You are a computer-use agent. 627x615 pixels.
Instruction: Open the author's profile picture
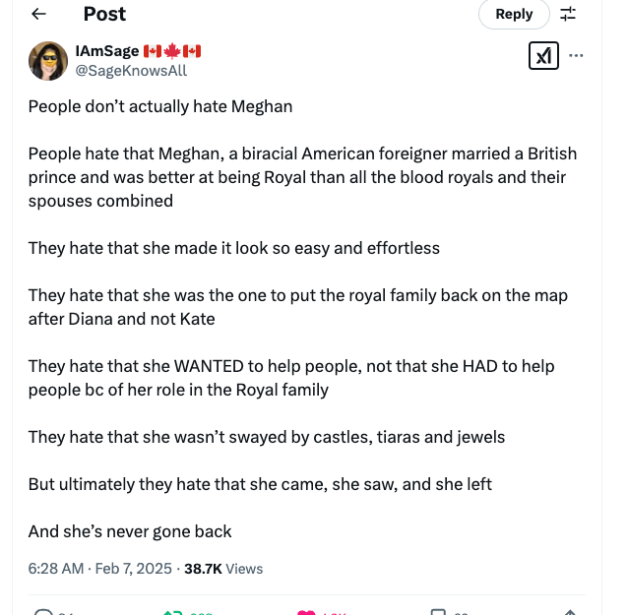point(48,61)
